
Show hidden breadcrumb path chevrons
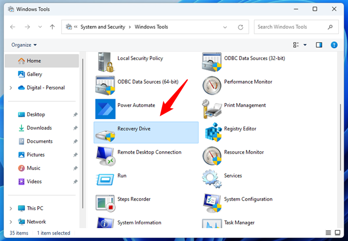point(76,27)
